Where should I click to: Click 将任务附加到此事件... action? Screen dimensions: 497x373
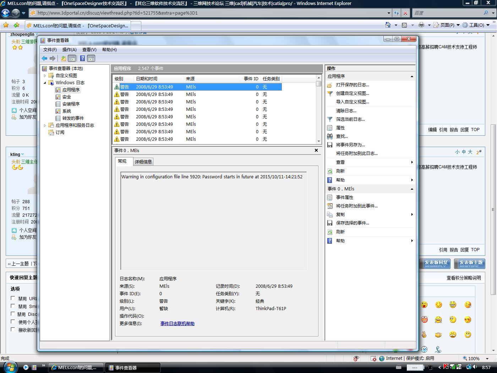point(357,206)
